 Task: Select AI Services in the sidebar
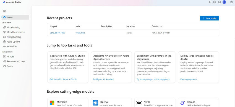pos(12,46)
